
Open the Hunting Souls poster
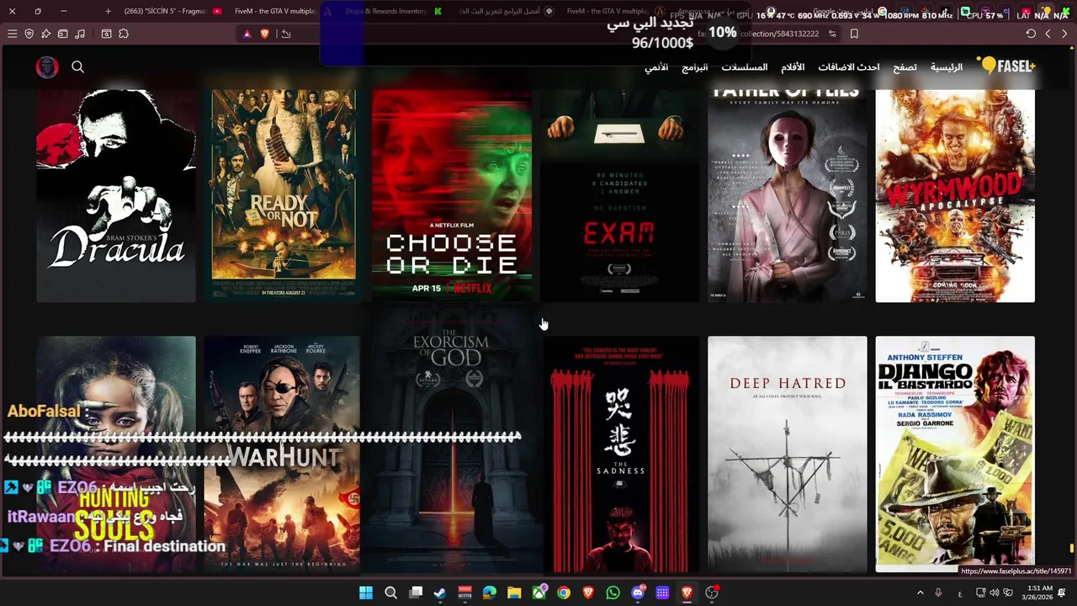pos(116,454)
